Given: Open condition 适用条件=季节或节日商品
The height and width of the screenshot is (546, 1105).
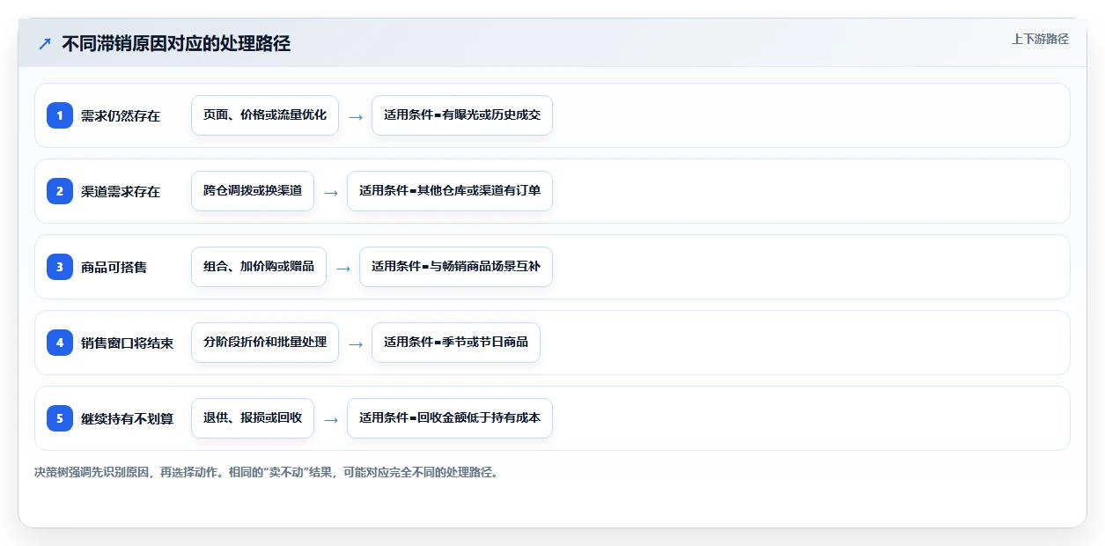Looking at the screenshot, I should coord(456,343).
